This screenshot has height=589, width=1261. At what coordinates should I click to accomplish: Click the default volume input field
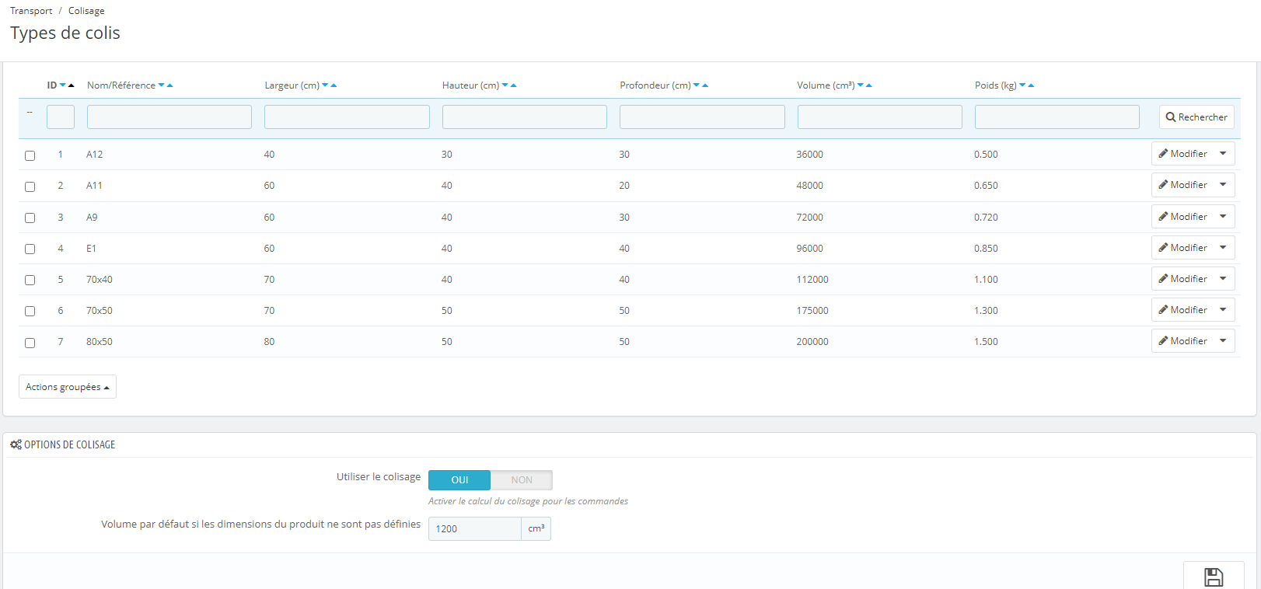tap(474, 529)
